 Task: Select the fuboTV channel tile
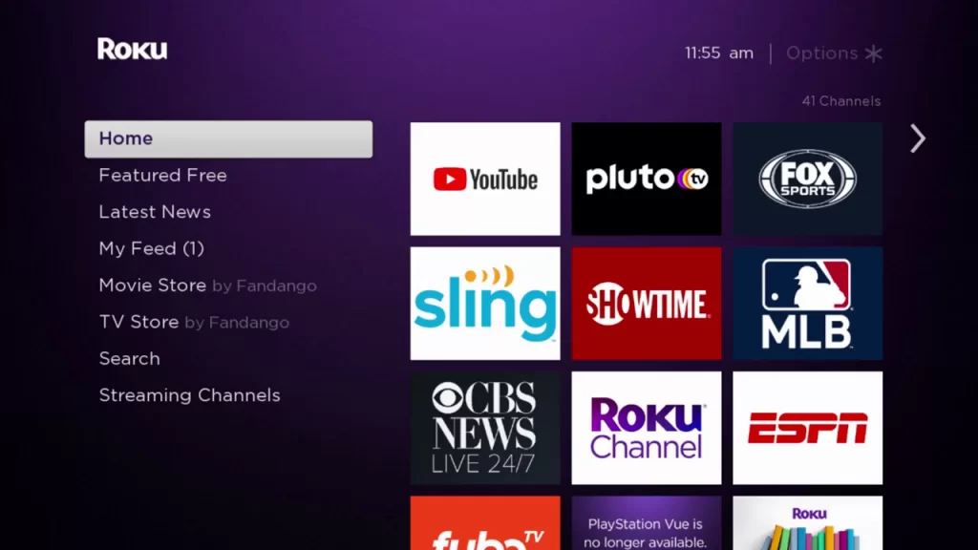click(x=484, y=523)
